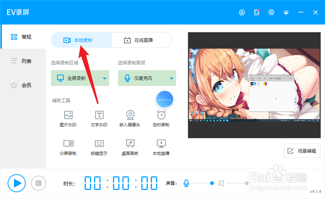Viewport: 325px width, 199px height.
Task: Open the 文字水印 tool
Action: (x=99, y=119)
